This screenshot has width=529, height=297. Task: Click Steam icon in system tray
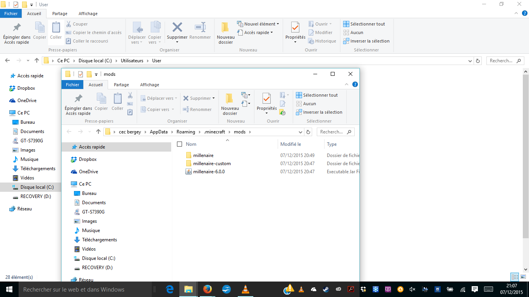[x=326, y=289]
